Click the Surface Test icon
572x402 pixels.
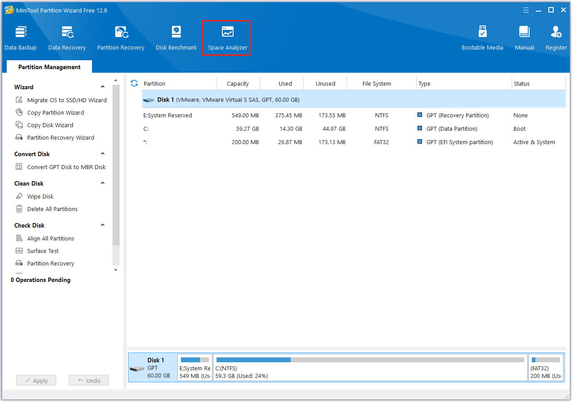click(19, 251)
